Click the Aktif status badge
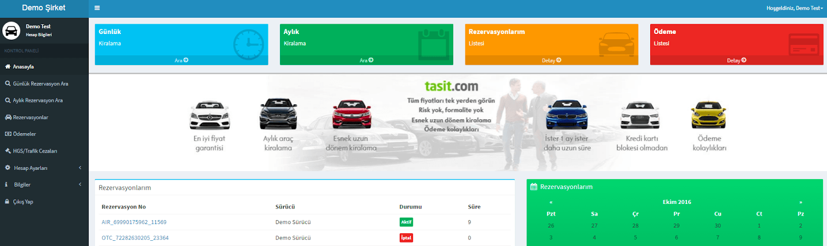Screen dimensions: 827x246 click(406, 222)
